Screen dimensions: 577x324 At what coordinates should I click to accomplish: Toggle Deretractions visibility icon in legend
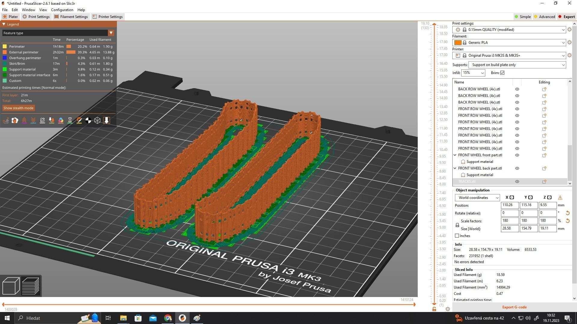click(33, 120)
